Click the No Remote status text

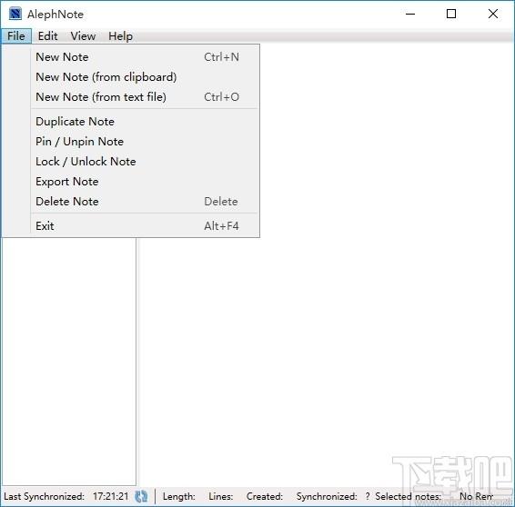[x=476, y=496]
